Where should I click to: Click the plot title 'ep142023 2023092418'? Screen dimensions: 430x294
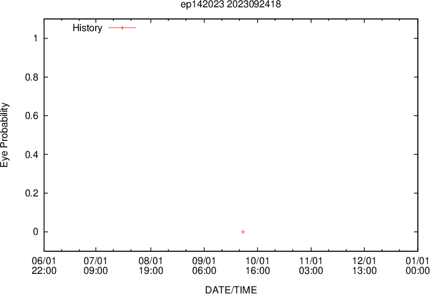coord(231,4)
